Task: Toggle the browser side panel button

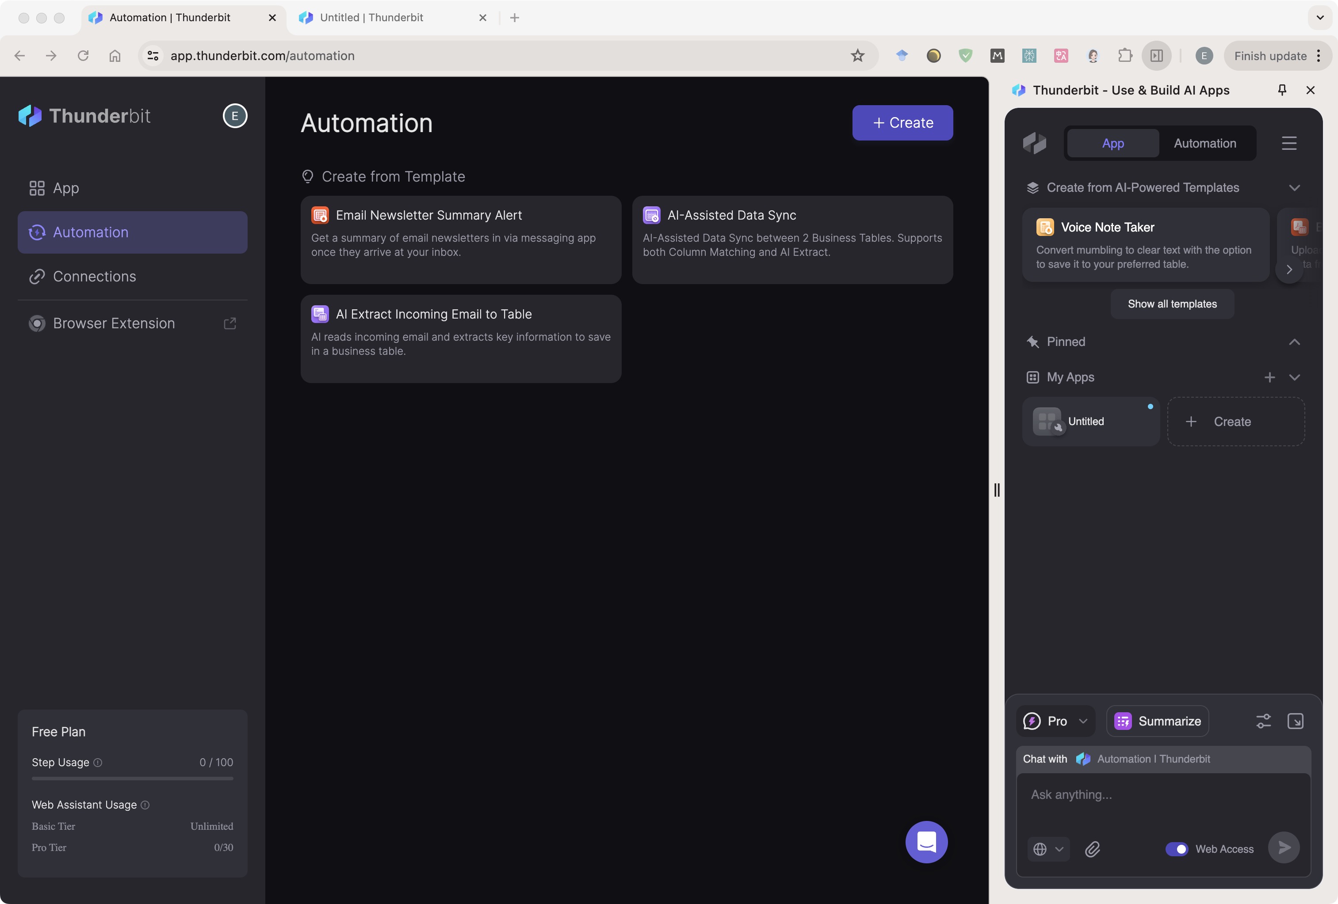Action: point(1156,56)
